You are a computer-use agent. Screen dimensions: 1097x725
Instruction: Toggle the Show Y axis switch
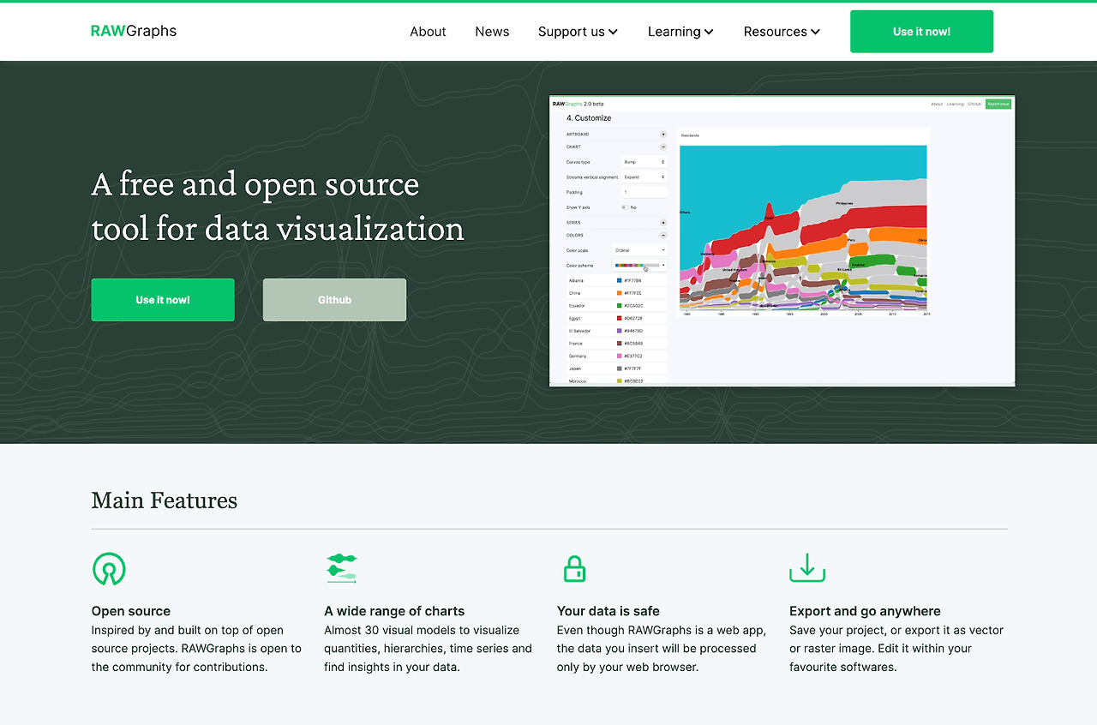point(625,207)
